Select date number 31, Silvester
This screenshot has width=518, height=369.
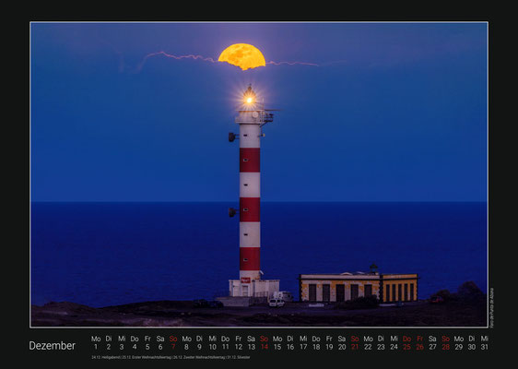click(484, 347)
